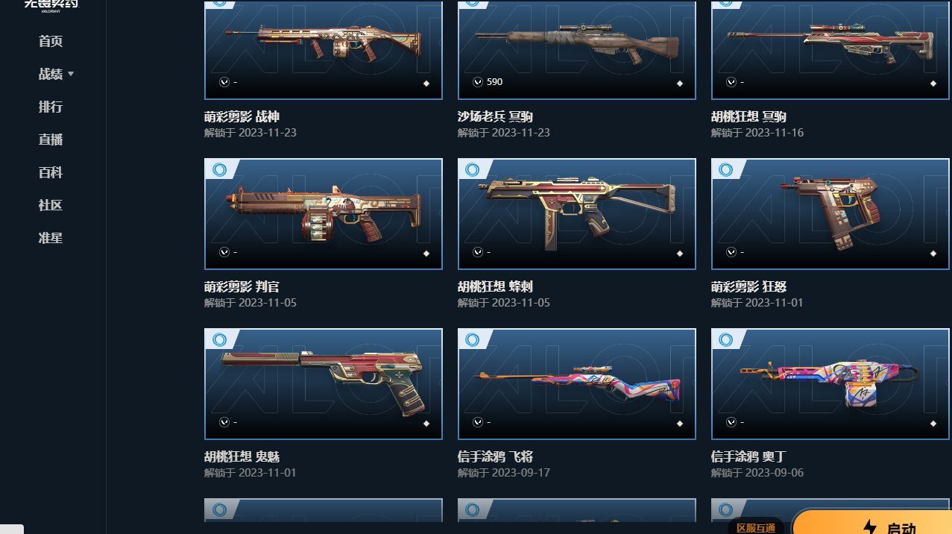952x534 pixels.
Task: Open the 首页 home menu item
Action: pyautogui.click(x=51, y=41)
